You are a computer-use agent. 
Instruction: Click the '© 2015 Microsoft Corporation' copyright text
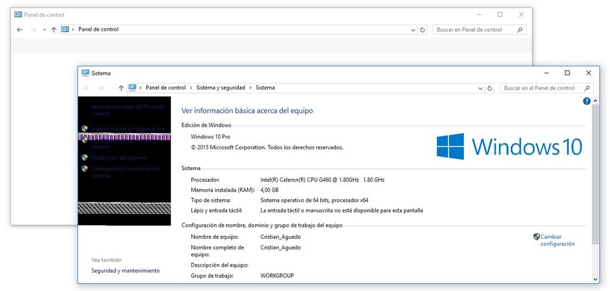(267, 148)
